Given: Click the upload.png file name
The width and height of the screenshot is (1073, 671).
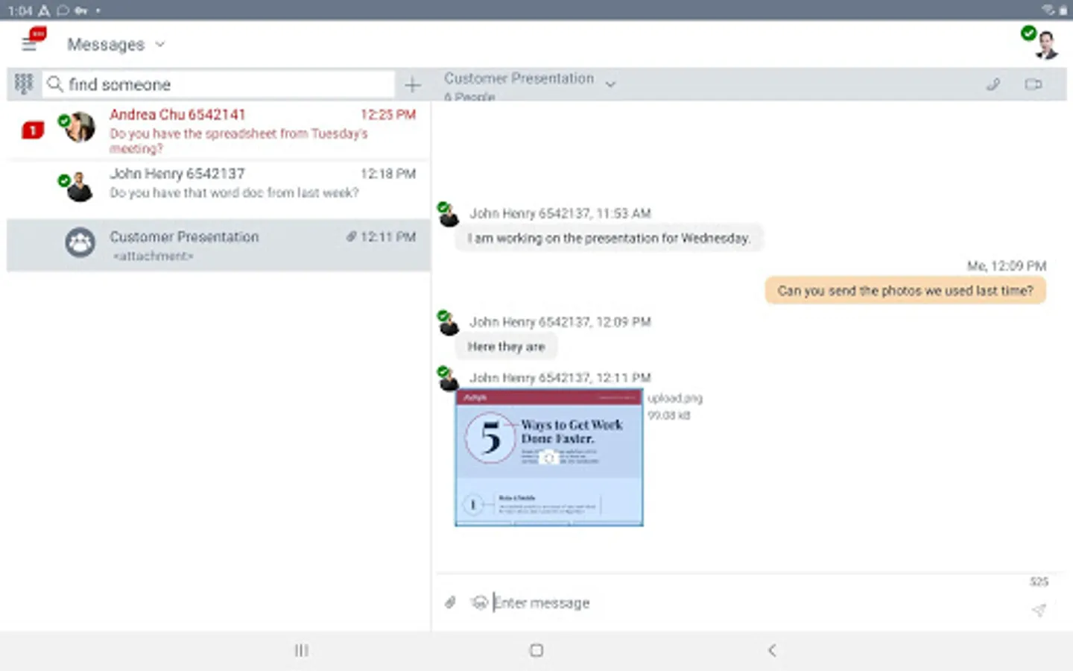Looking at the screenshot, I should (x=675, y=398).
